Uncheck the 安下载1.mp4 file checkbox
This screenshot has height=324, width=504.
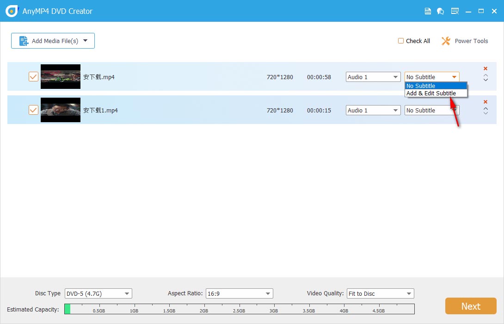(x=33, y=110)
